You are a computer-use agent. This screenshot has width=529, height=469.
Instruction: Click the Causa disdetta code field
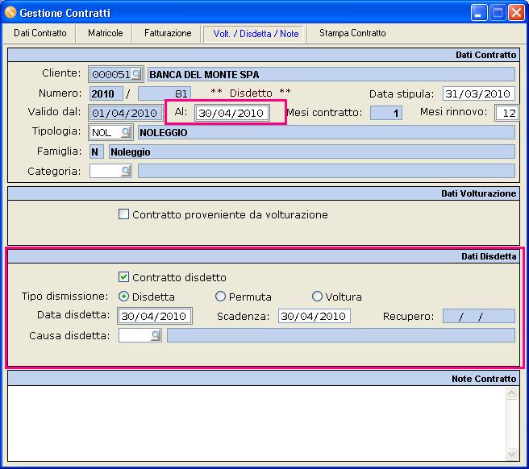[135, 335]
